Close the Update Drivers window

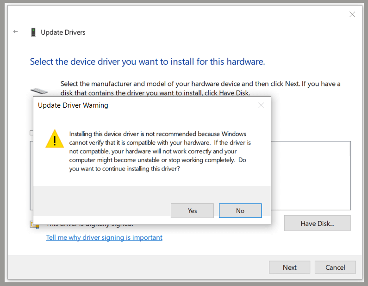[352, 14]
